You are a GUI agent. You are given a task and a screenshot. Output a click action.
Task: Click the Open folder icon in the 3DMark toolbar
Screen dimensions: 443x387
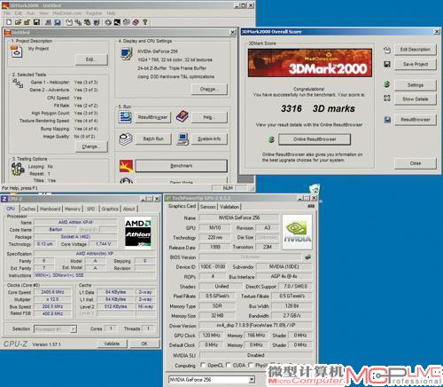click(x=18, y=22)
